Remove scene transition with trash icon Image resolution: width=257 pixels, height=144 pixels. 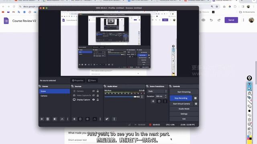pos(159,101)
